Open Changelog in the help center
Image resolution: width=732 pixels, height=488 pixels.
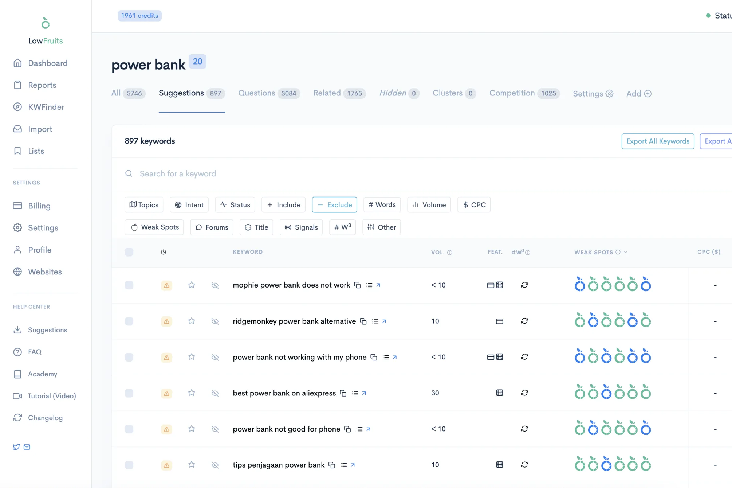tap(38, 418)
